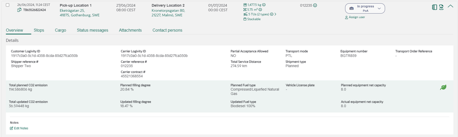View the Contact persons tab
458x137 pixels.
coord(167,30)
